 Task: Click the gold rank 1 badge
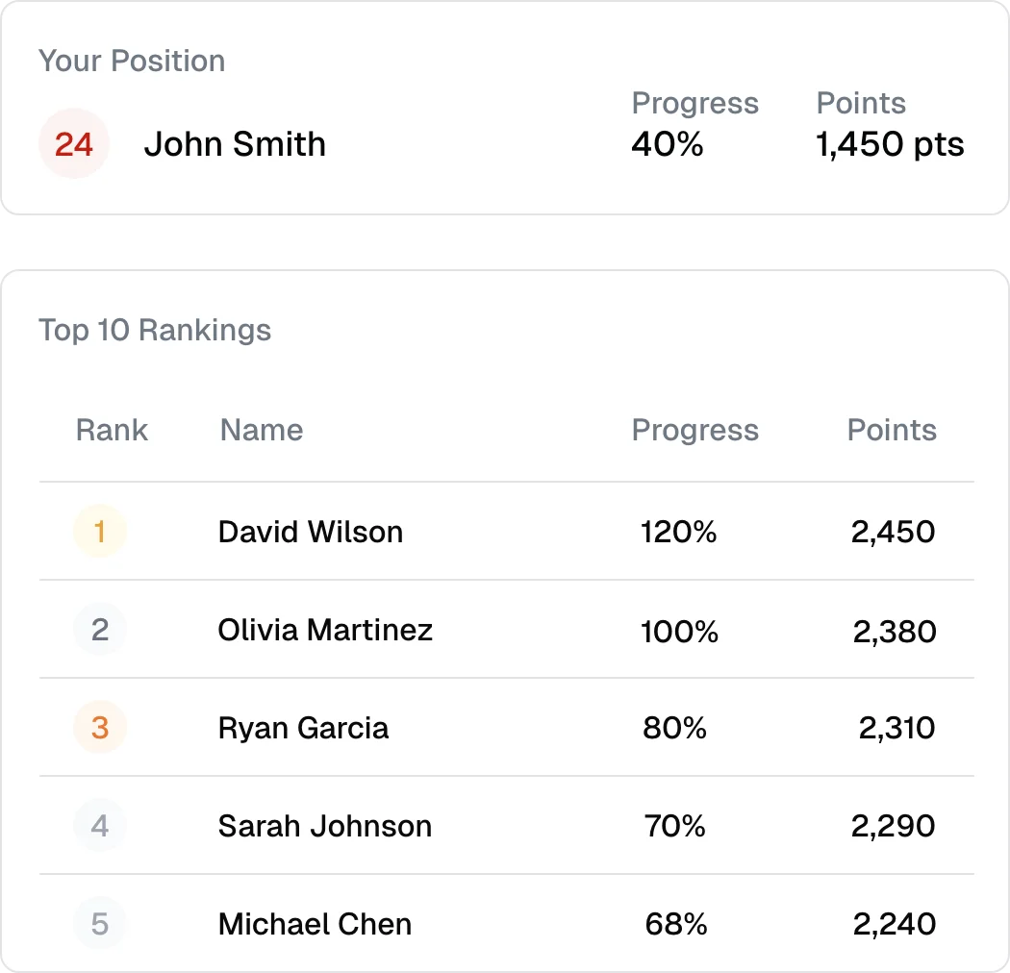pyautogui.click(x=99, y=532)
